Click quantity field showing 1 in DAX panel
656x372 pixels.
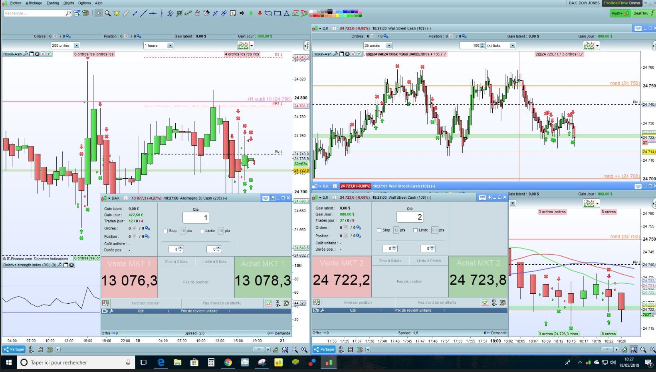point(196,218)
